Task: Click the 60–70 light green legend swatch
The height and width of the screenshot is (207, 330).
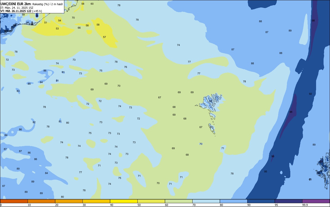Action: [x=179, y=201]
